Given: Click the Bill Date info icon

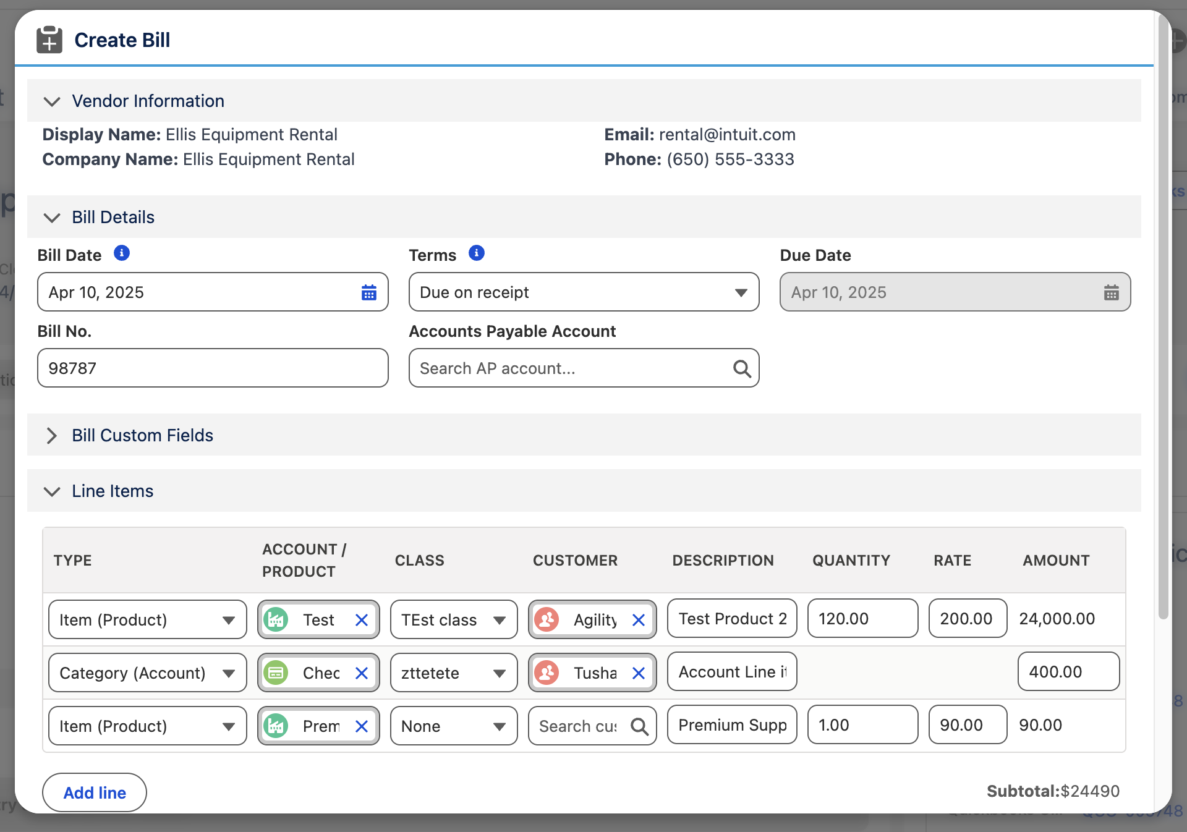Looking at the screenshot, I should point(122,253).
